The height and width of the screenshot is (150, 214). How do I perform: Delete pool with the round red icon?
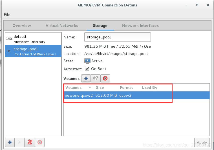coord(40,142)
